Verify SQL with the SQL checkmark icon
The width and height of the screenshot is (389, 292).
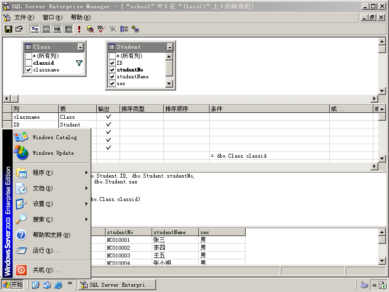pos(101,29)
